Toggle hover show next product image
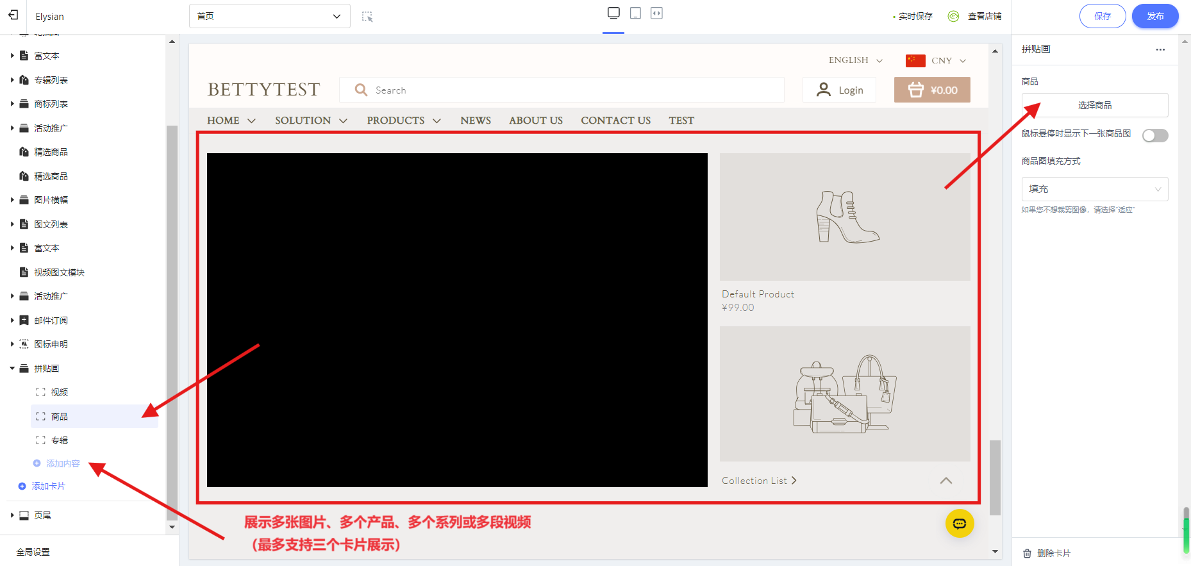1191x566 pixels. coord(1155,135)
